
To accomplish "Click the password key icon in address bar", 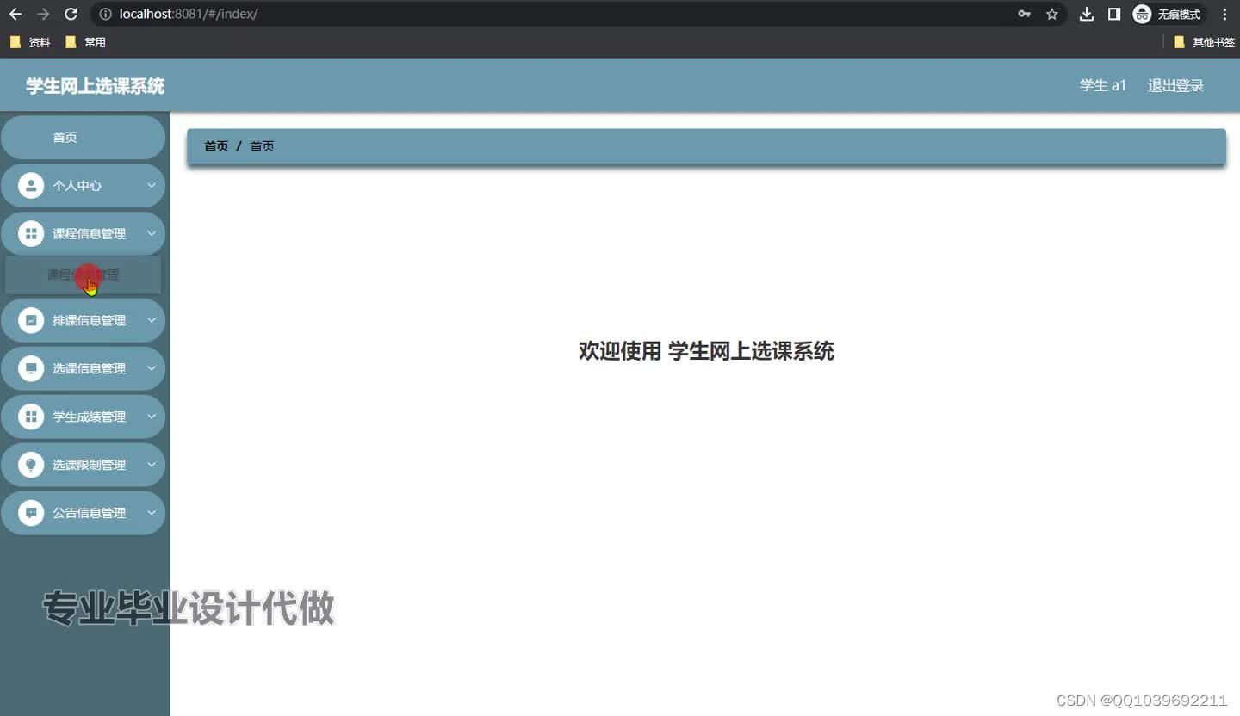I will click(1024, 14).
